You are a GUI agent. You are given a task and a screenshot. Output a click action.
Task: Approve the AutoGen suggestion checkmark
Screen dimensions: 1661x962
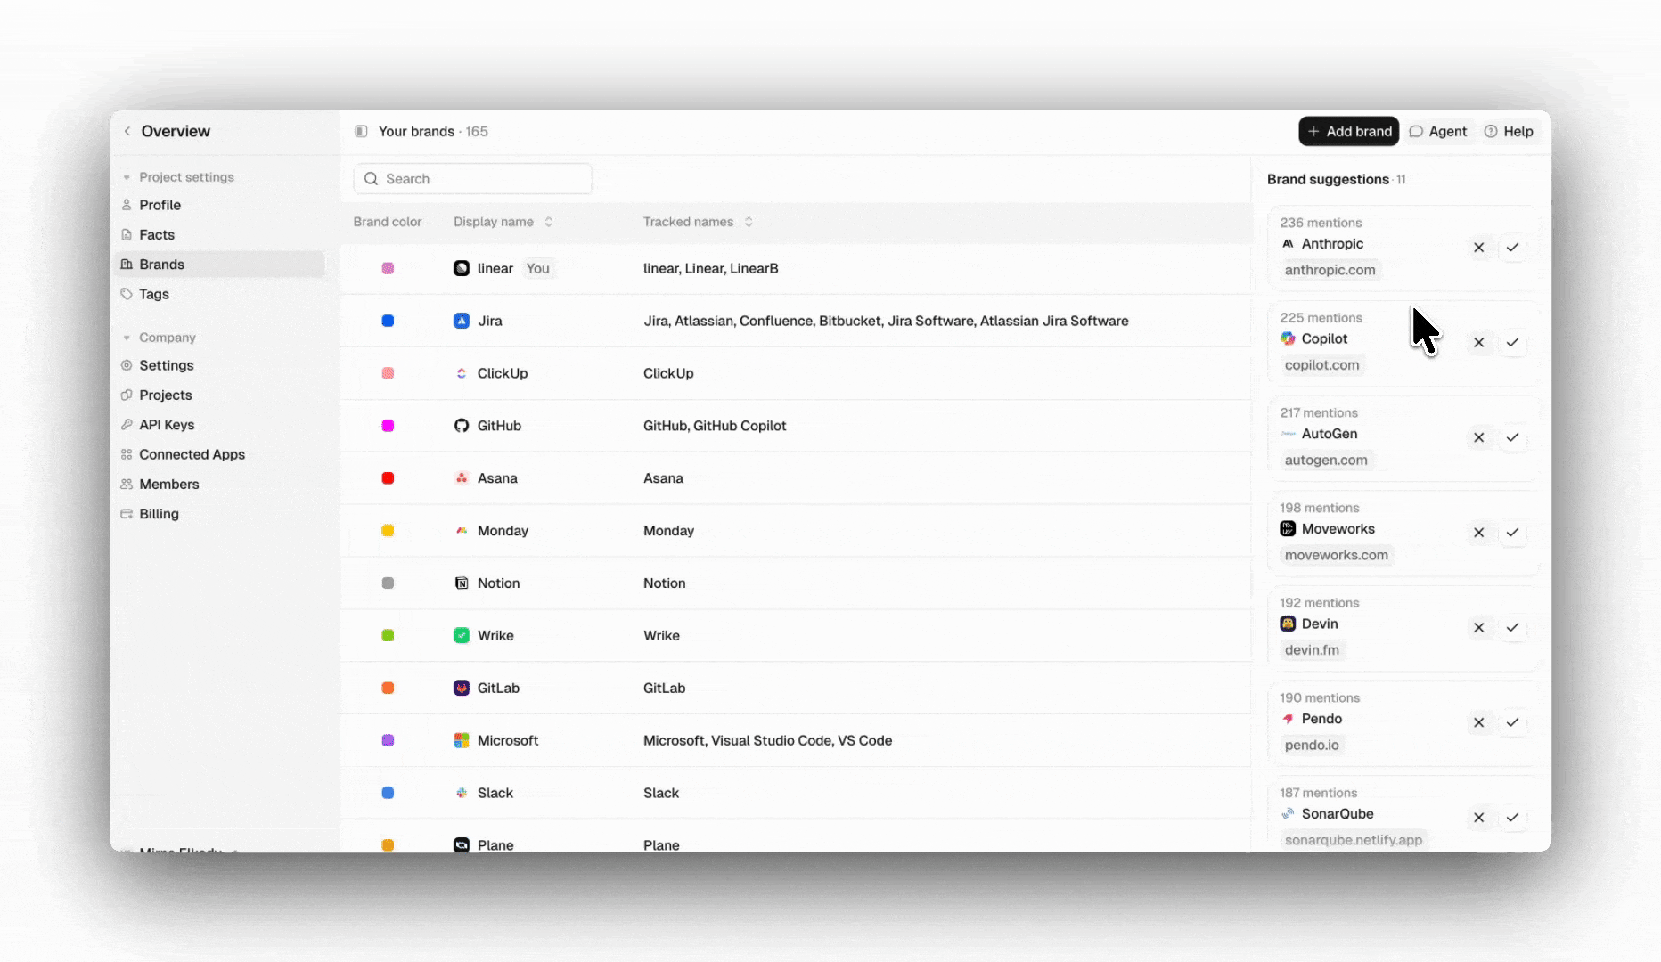1512,437
